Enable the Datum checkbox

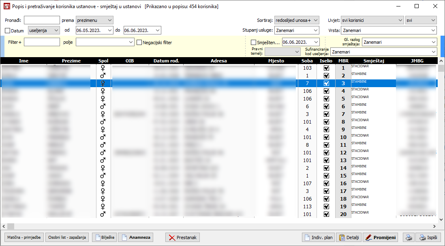click(x=8, y=30)
